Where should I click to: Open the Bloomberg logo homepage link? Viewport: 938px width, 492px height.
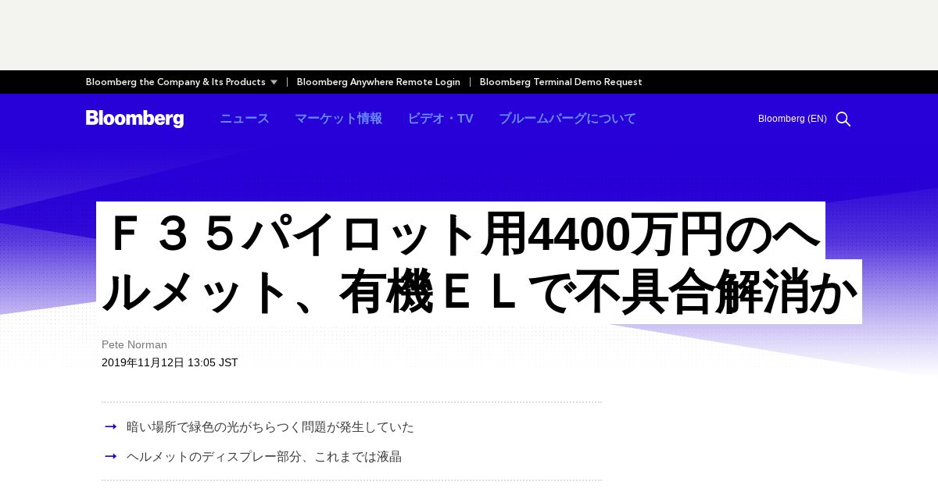coord(134,119)
